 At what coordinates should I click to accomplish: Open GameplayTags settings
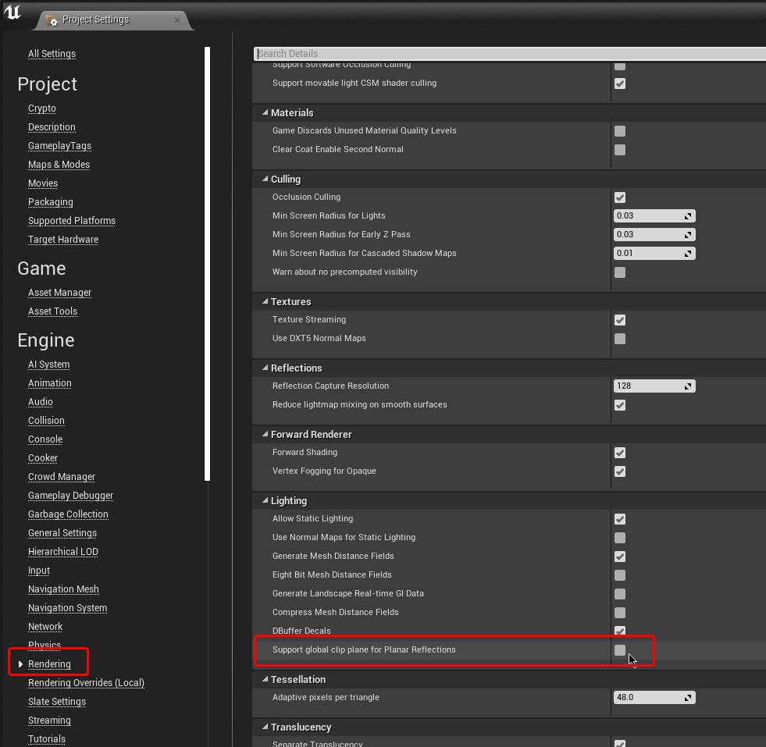pyautogui.click(x=59, y=145)
